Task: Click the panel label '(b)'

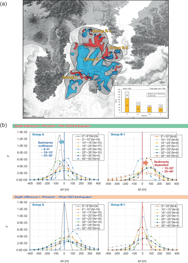Action: pos(4,125)
